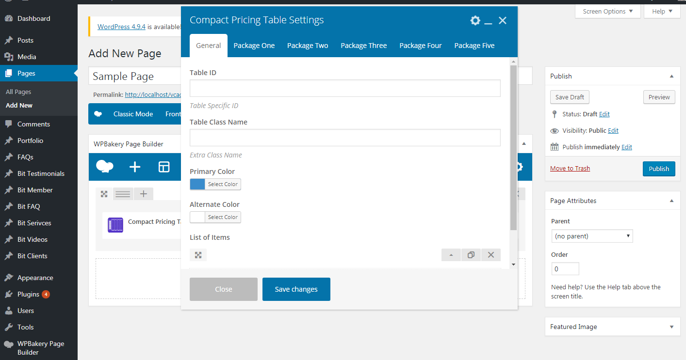Open Plugins in the admin sidebar

coord(28,294)
